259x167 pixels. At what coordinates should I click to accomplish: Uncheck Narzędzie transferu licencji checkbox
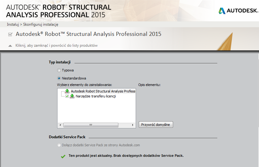click(x=67, y=96)
